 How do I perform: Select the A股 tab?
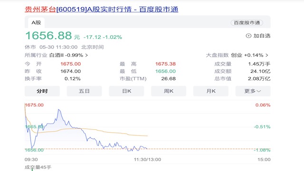[x=36, y=23]
